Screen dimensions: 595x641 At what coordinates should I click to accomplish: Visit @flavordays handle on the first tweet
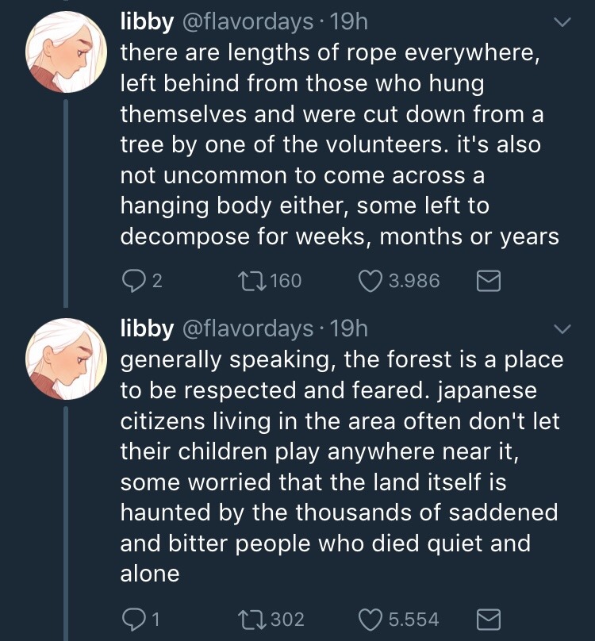click(x=248, y=22)
